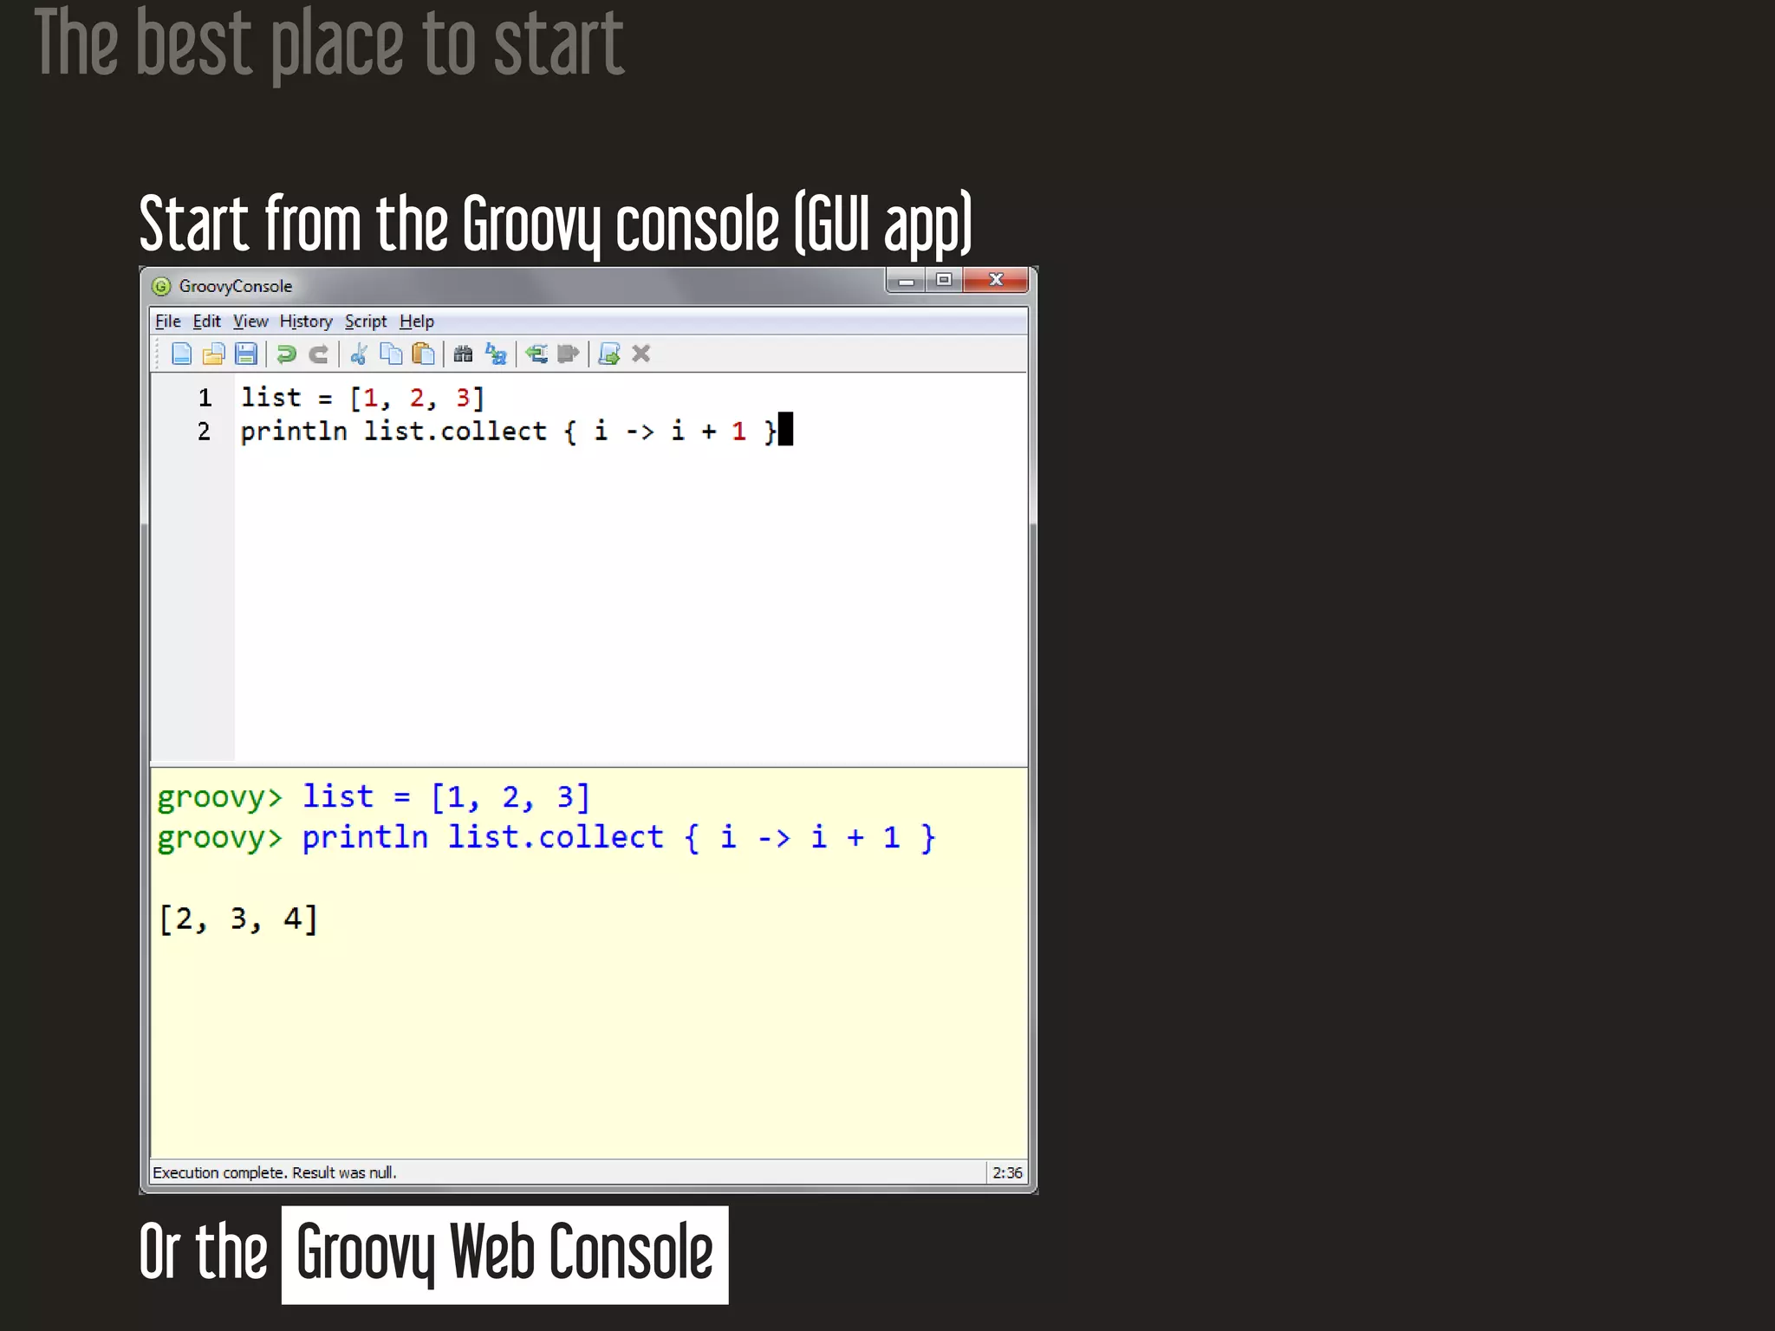The width and height of the screenshot is (1775, 1331).
Task: Click line number 2 in the gutter
Action: pyautogui.click(x=204, y=432)
